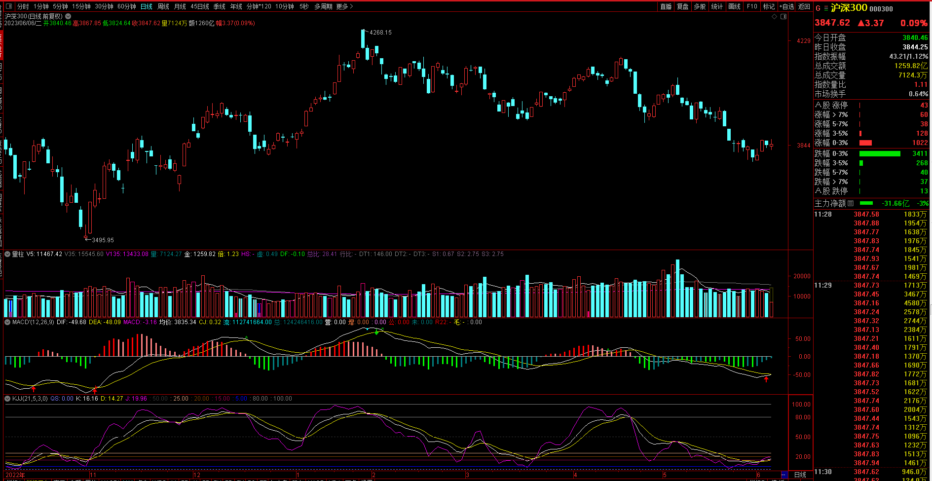The width and height of the screenshot is (932, 481).
Task: Open the 多周期 multi-period view
Action: (323, 7)
